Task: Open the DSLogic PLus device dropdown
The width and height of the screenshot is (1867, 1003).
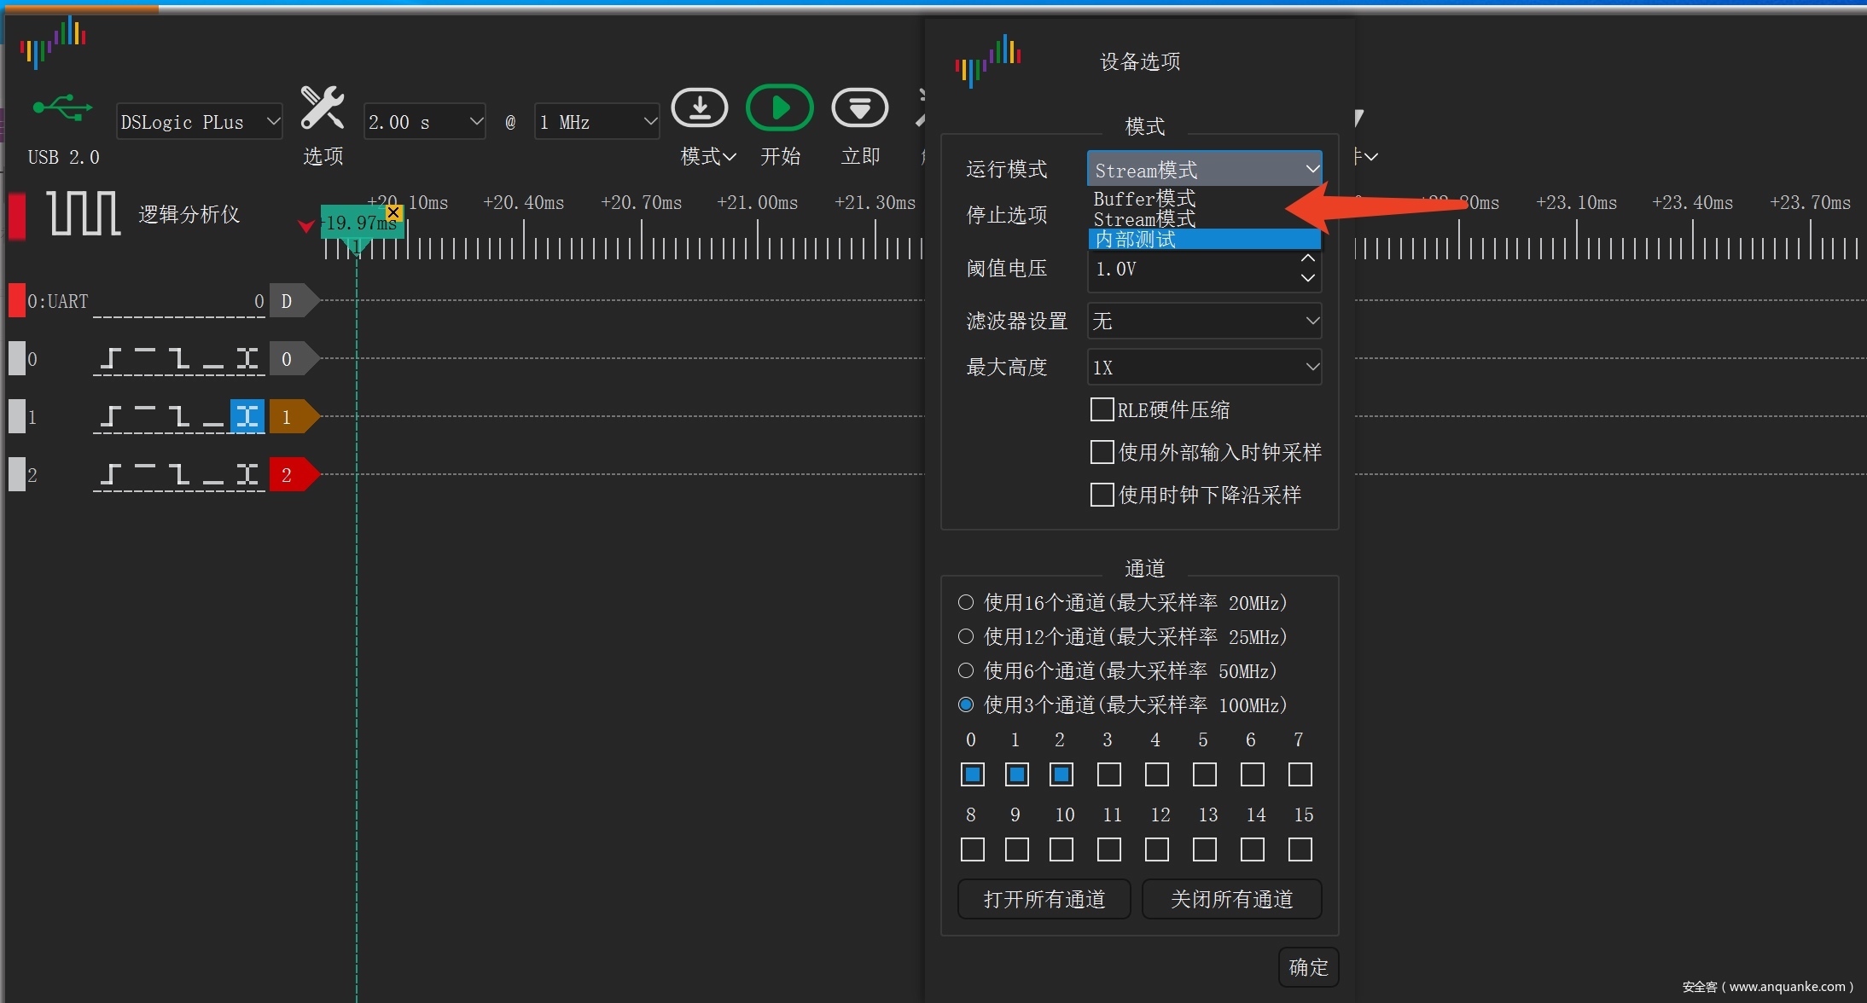Action: (199, 122)
